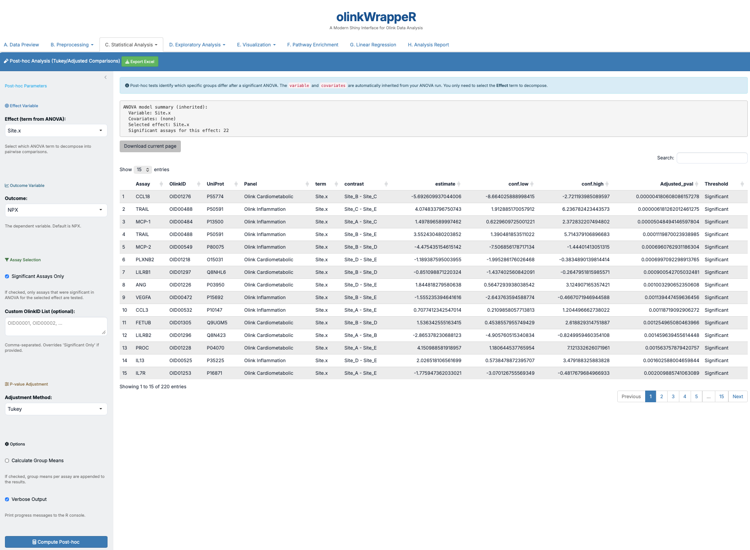Open the Outcome dropdown showing NPX

[x=56, y=210]
